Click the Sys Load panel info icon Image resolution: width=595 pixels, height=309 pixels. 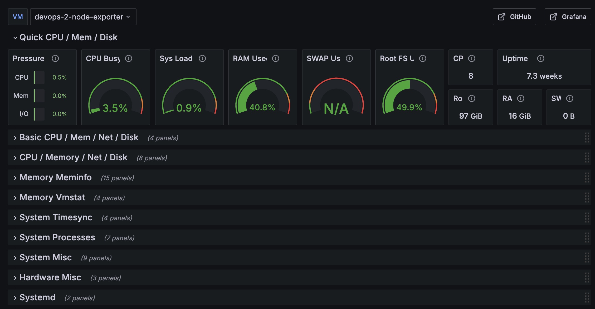[x=202, y=58]
